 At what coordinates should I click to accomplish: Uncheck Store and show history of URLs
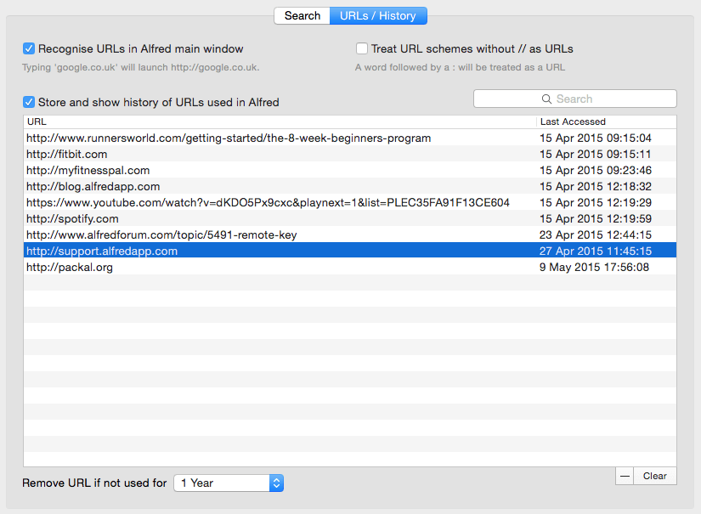[x=29, y=102]
